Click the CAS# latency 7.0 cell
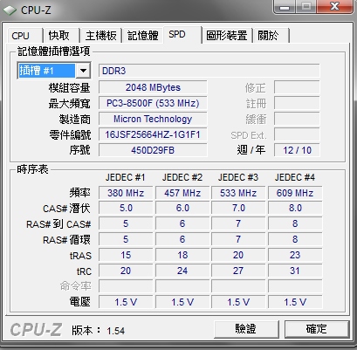 click(238, 209)
